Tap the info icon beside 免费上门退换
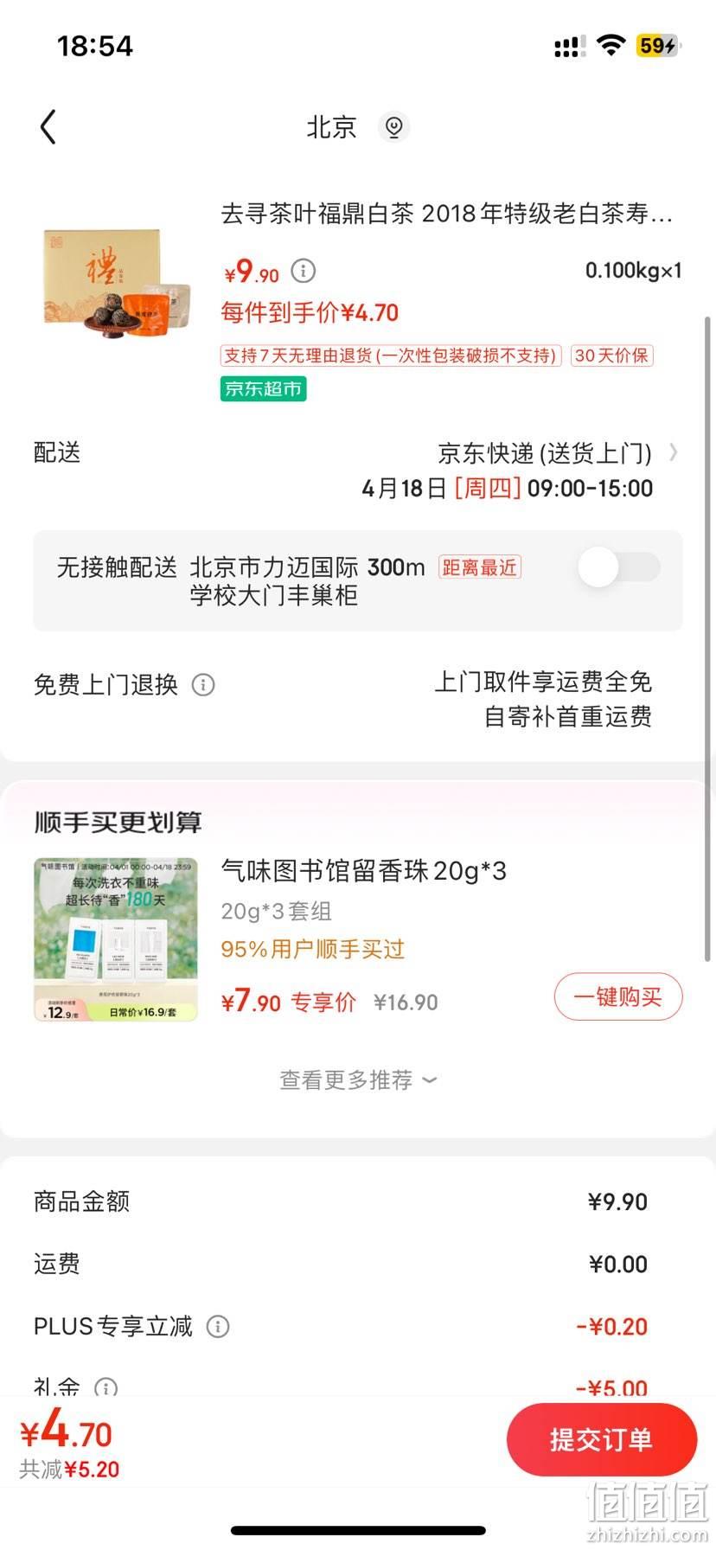Image resolution: width=716 pixels, height=1550 pixels. [203, 685]
